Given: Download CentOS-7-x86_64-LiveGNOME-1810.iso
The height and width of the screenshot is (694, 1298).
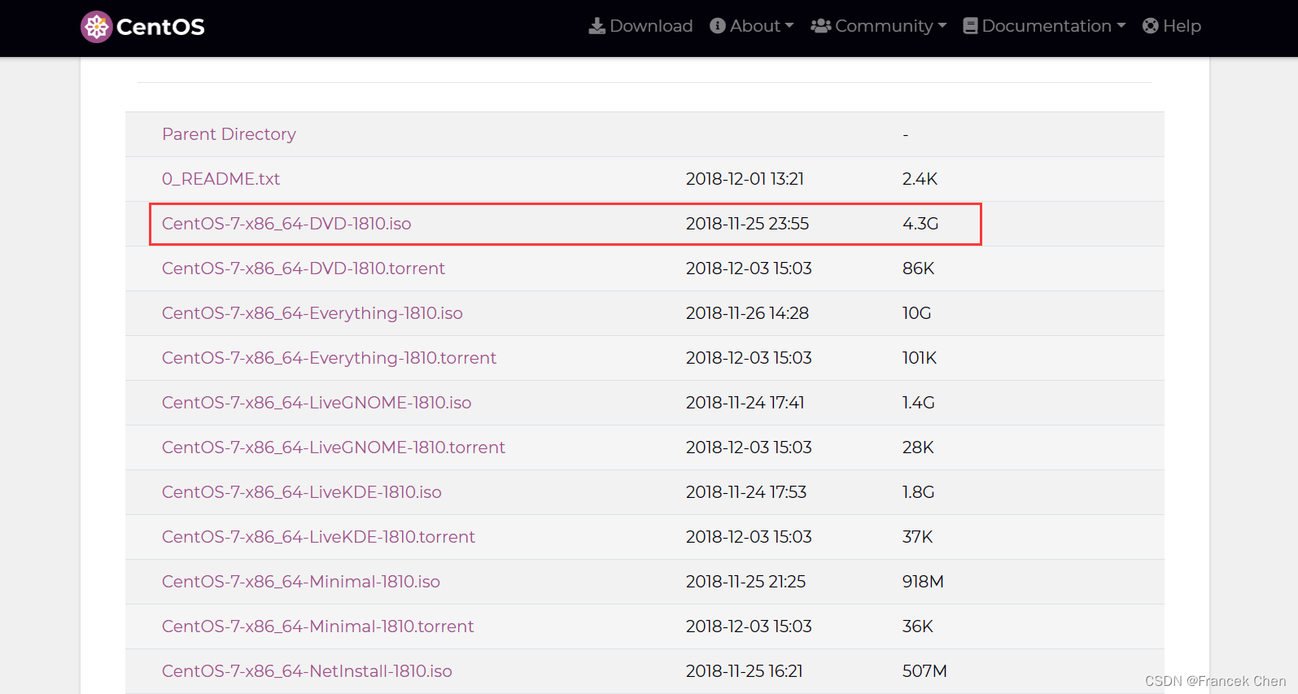Looking at the screenshot, I should 317,403.
